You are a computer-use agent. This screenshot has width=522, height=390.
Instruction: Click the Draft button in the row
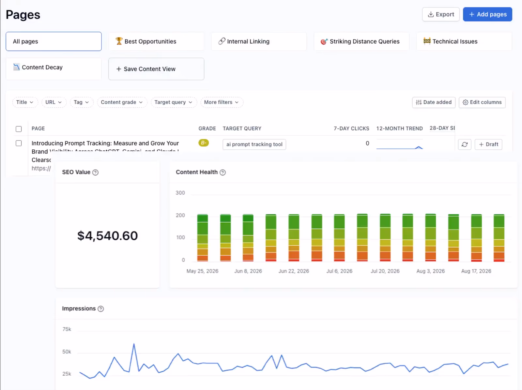click(x=488, y=144)
